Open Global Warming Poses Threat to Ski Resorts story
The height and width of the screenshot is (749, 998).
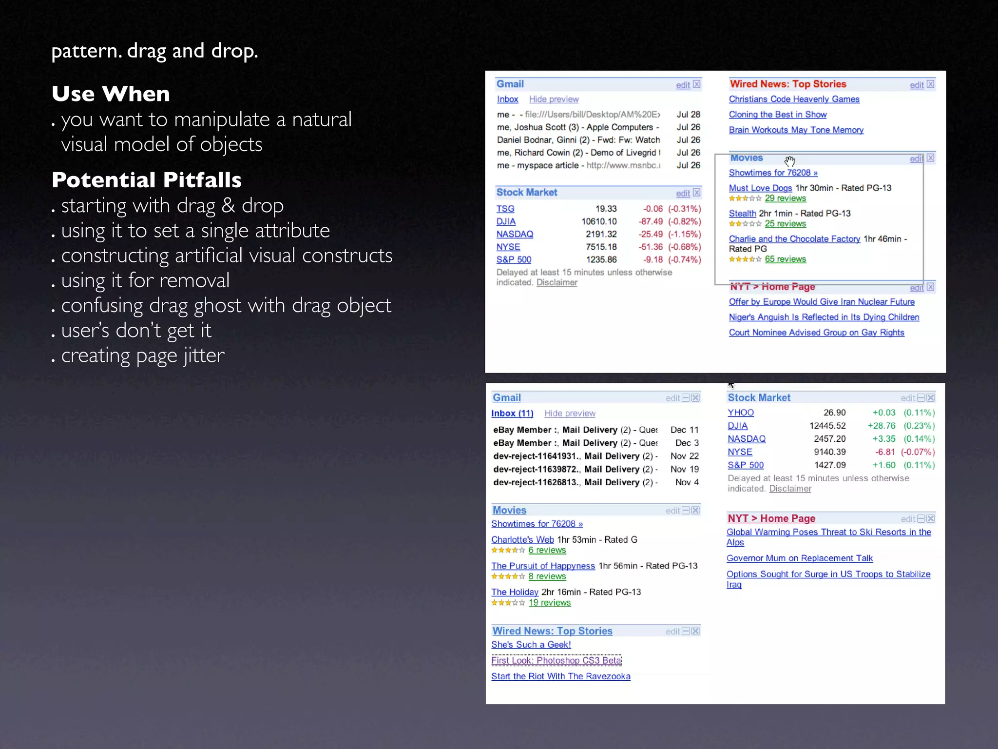coord(829,537)
